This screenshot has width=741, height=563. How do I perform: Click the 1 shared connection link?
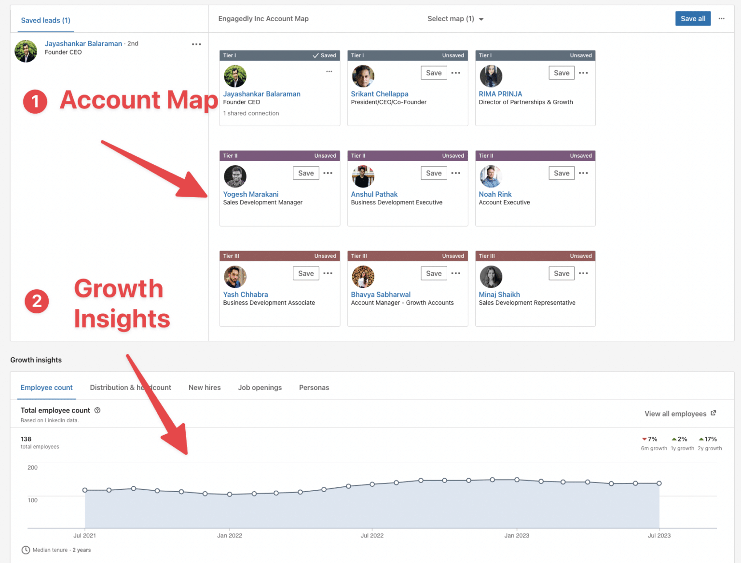point(251,113)
